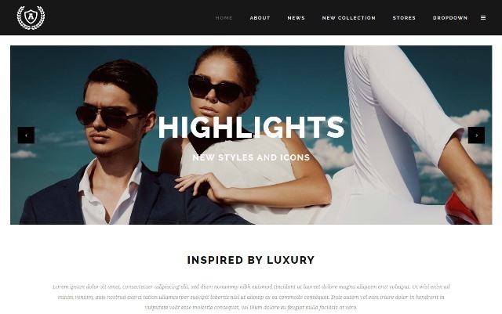This screenshot has height=314, width=502.
Task: Visit the Stores page
Action: pos(404,18)
